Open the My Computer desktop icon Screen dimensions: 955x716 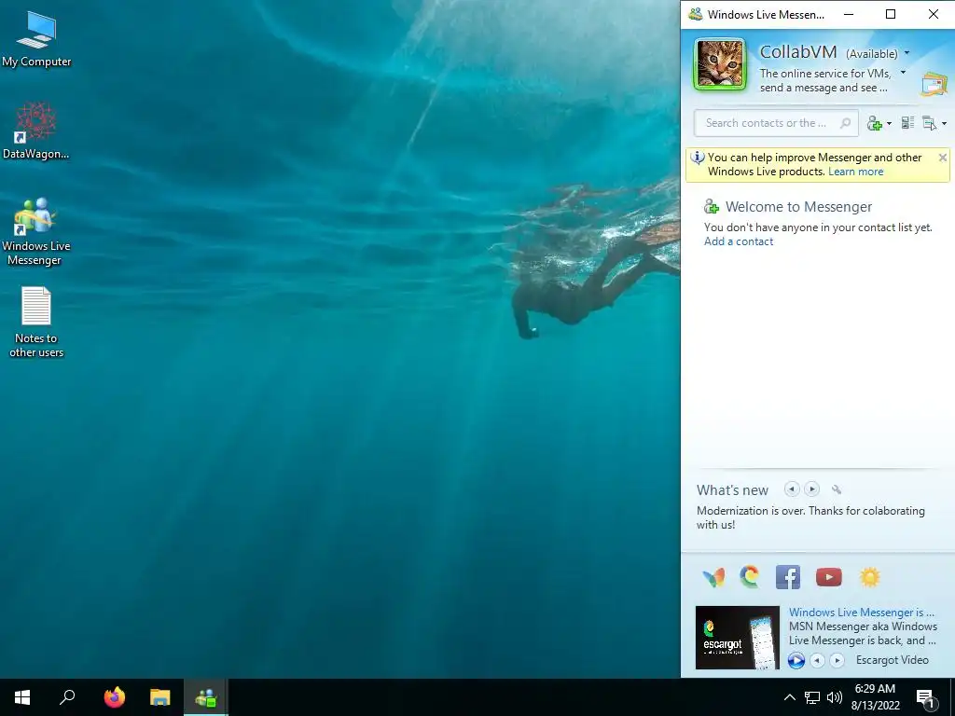pyautogui.click(x=36, y=39)
